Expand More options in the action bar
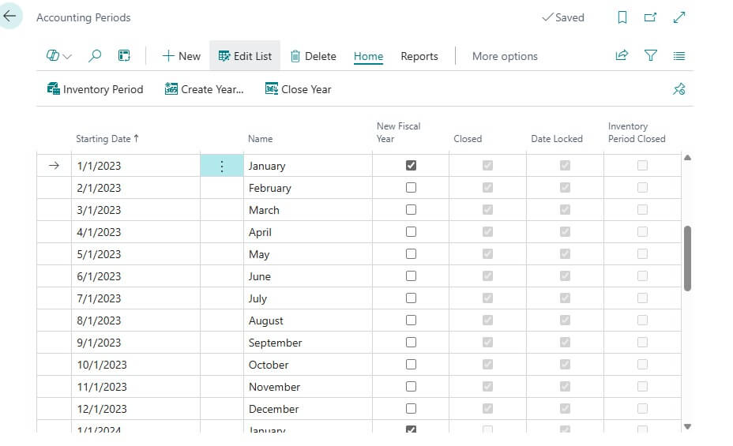This screenshot has height=446, width=733. point(504,56)
